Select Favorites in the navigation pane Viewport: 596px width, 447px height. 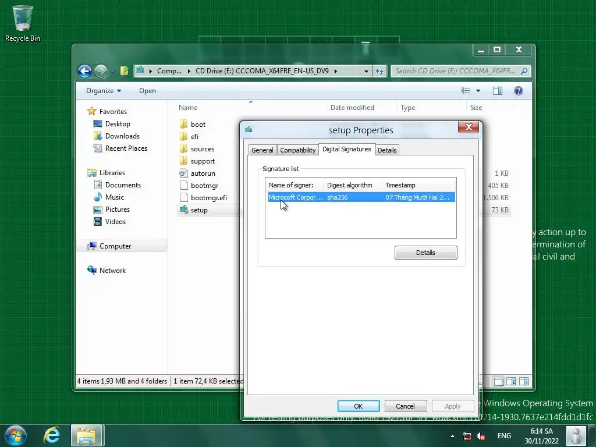(x=108, y=111)
